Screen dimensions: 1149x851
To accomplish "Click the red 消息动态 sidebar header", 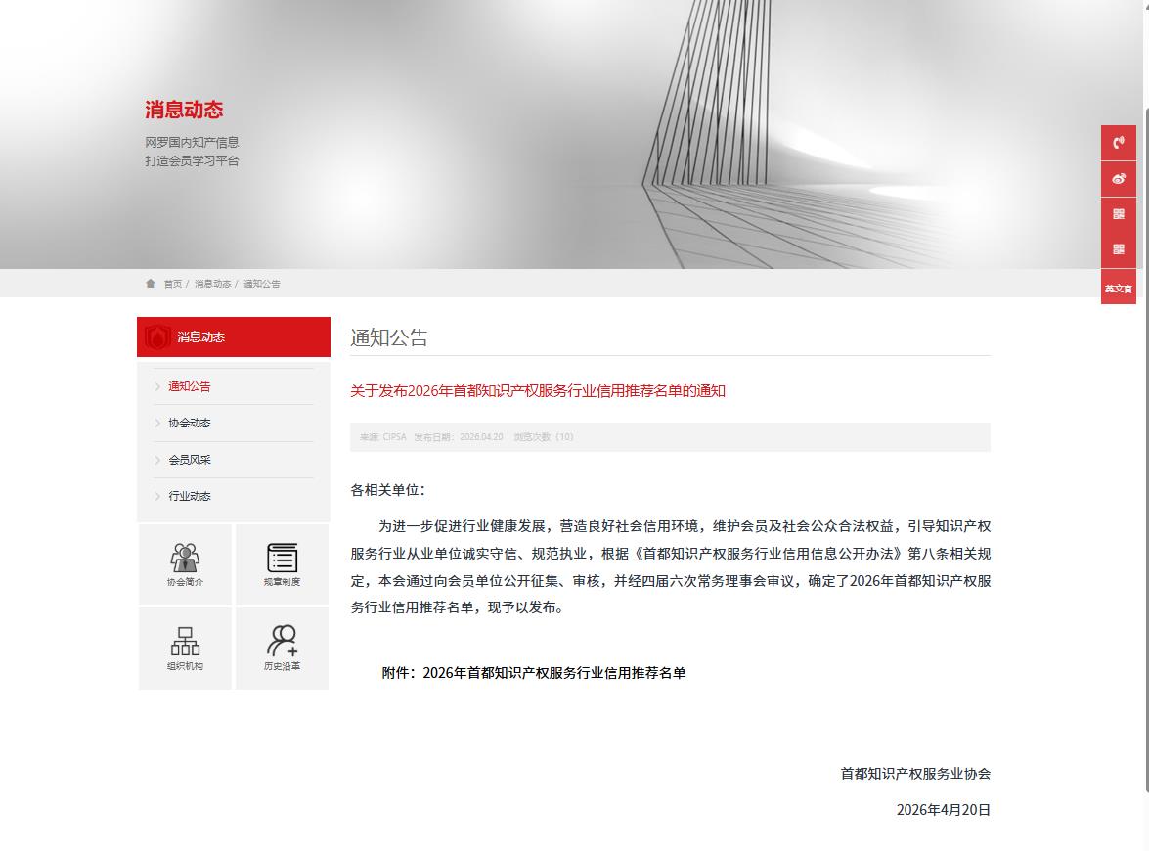I will click(234, 337).
